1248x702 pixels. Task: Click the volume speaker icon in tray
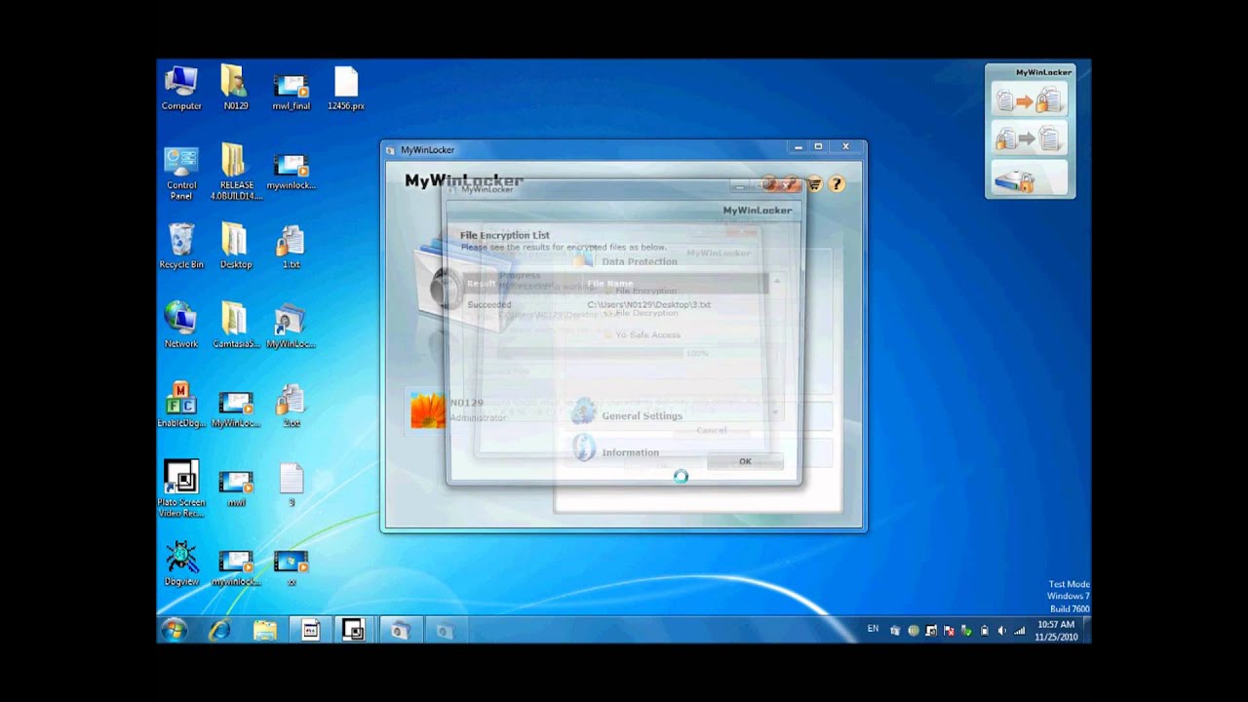(x=1001, y=631)
